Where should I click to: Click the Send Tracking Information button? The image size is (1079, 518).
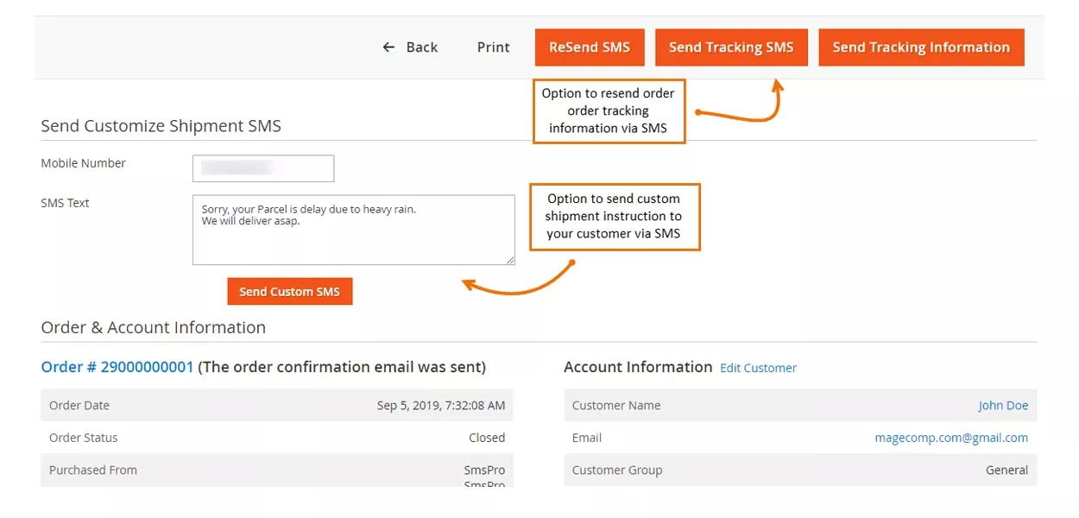pos(921,47)
